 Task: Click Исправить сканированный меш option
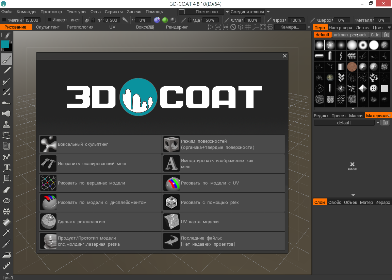click(x=100, y=164)
